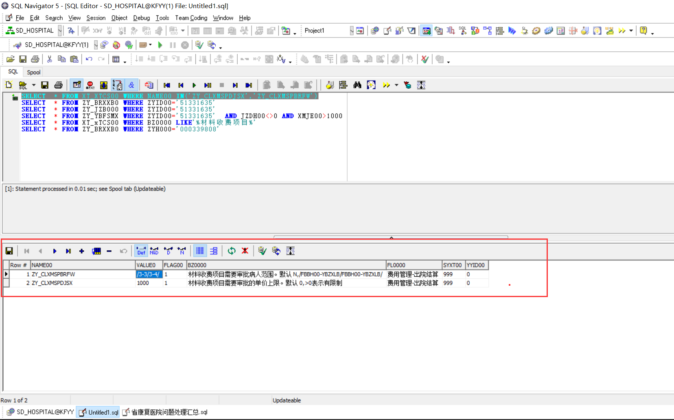The image size is (674, 420).
Task: Click the Save results icon in grid toolbar
Action: point(9,251)
